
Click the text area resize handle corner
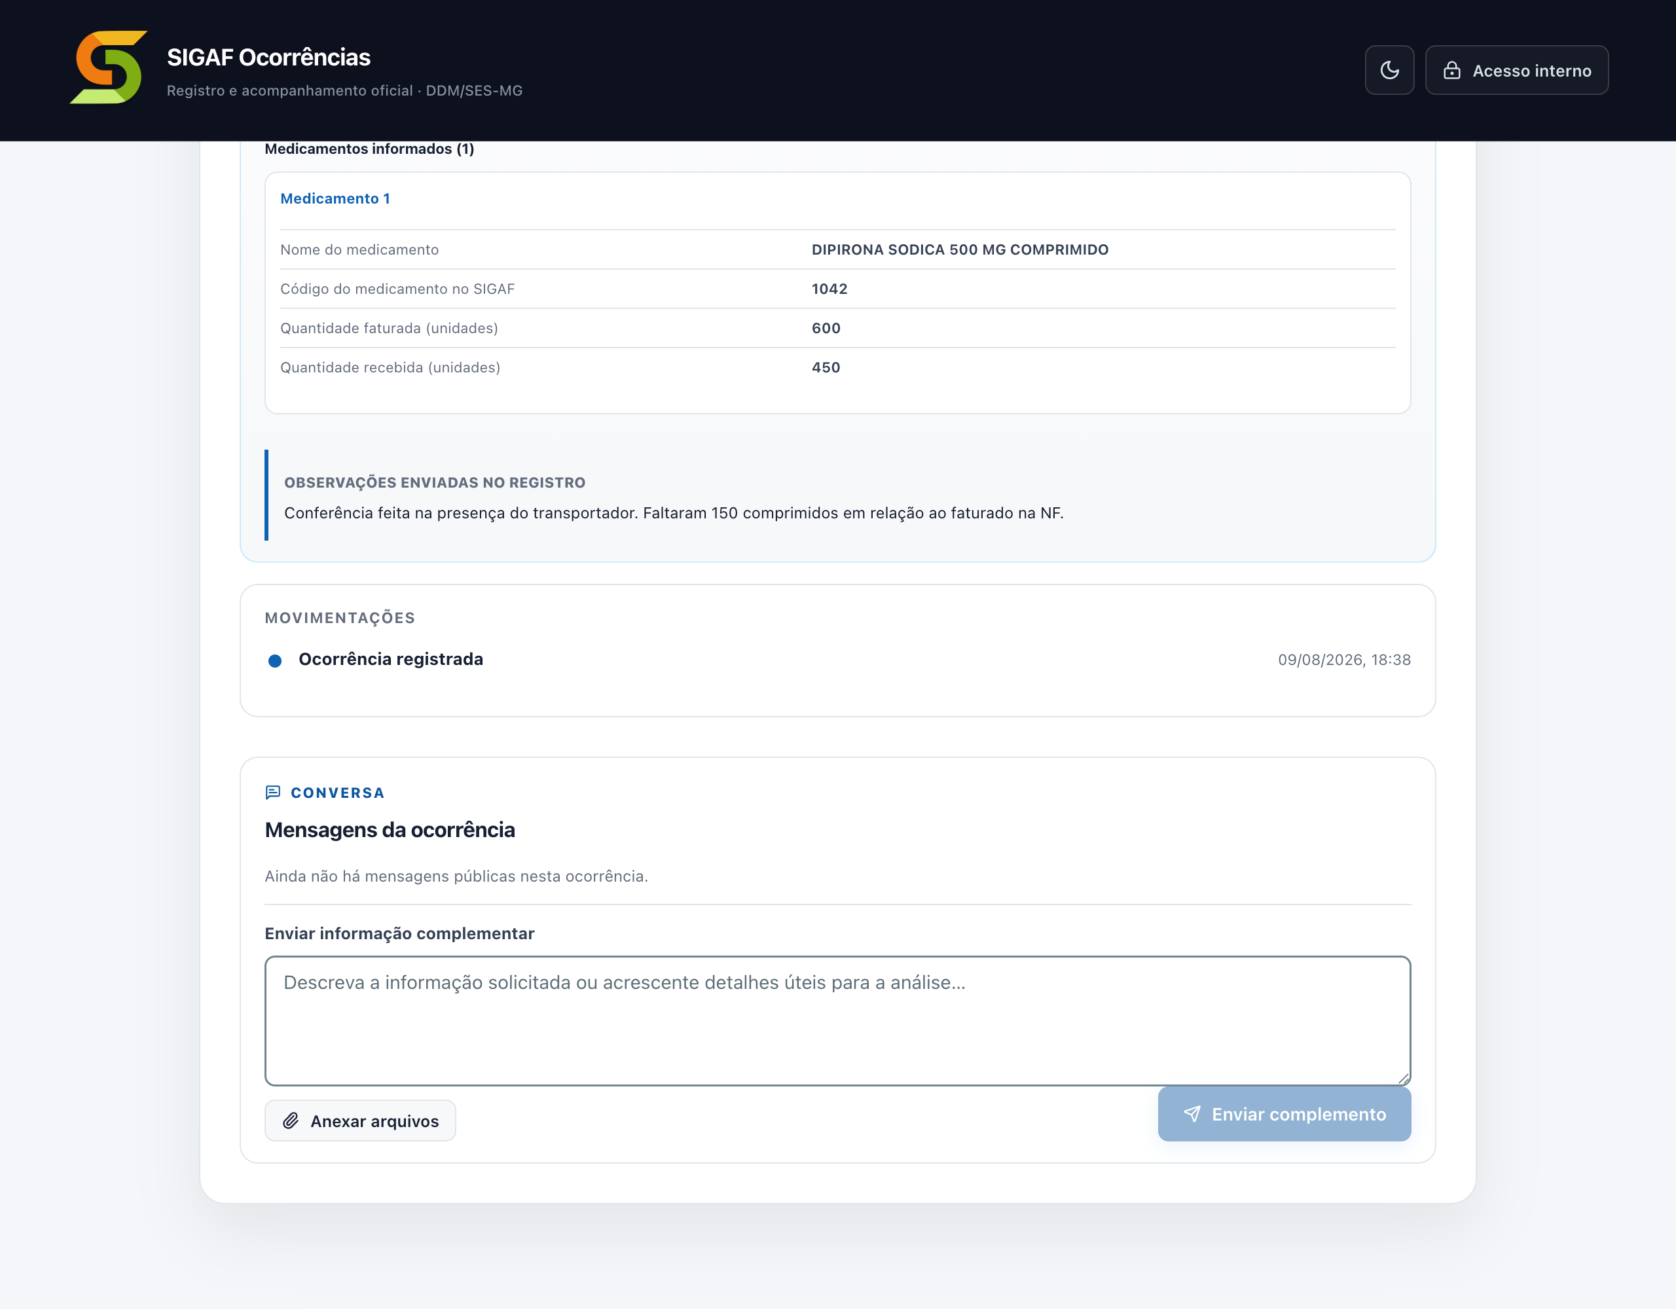pos(1403,1078)
